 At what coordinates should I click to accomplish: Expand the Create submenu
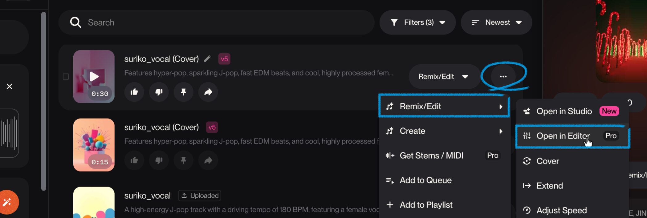click(444, 131)
